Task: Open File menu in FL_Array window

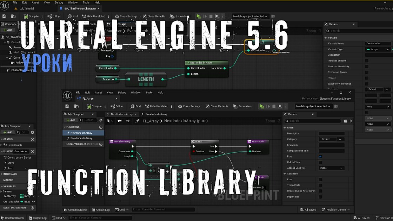Action: tap(78, 93)
